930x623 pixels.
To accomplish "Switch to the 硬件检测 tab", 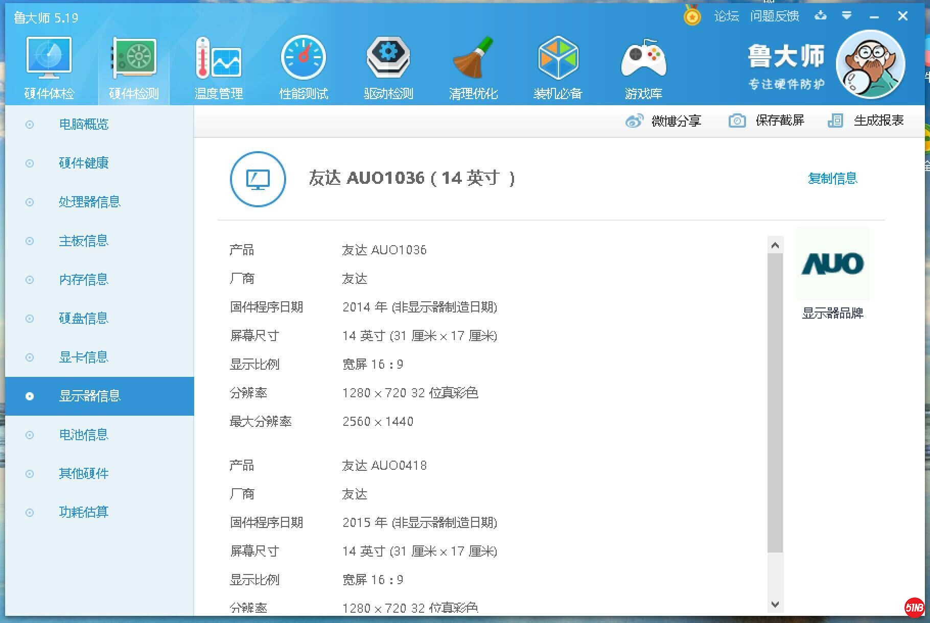I will point(133,64).
